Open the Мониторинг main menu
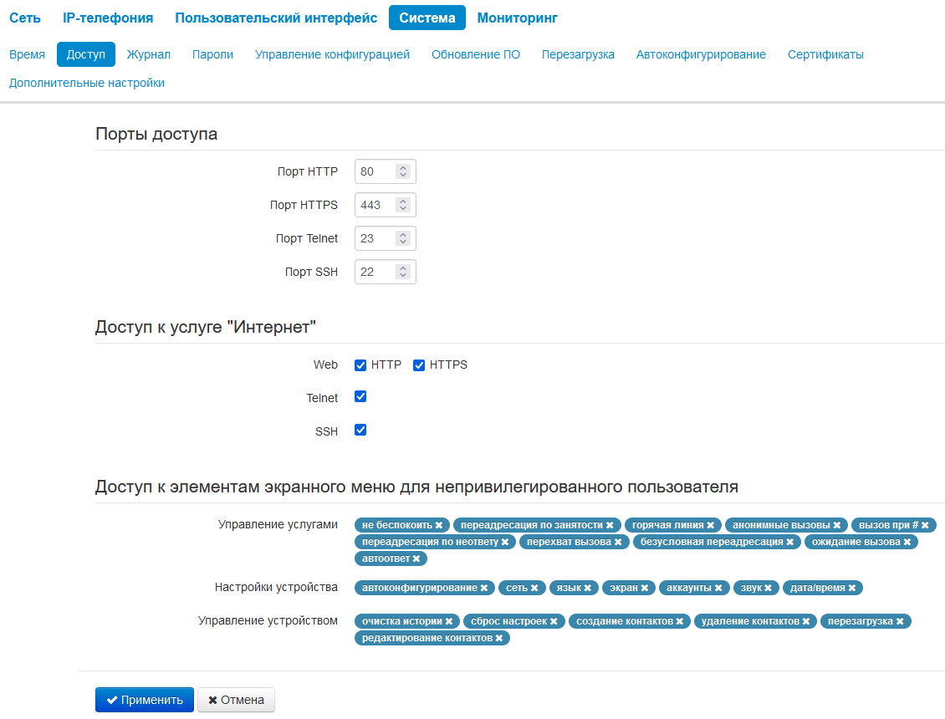Image resolution: width=945 pixels, height=719 pixels. click(518, 18)
